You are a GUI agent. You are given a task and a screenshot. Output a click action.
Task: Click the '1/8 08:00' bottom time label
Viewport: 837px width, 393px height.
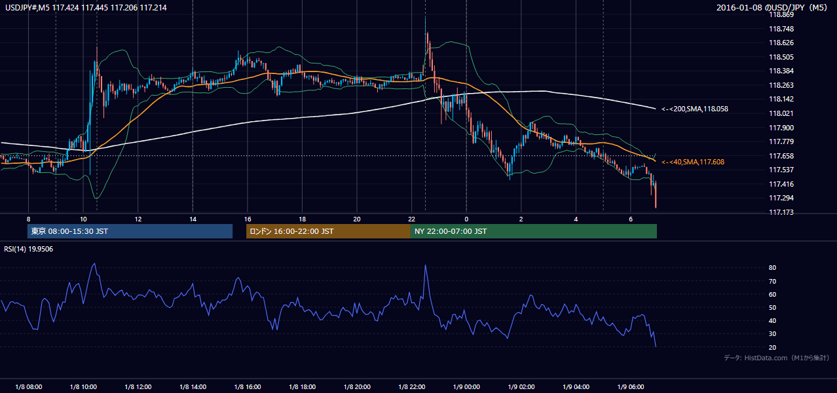coord(28,386)
